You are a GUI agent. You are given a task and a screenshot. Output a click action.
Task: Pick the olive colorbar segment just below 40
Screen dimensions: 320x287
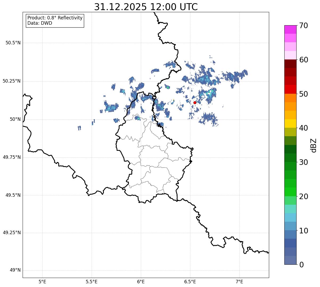(290, 132)
